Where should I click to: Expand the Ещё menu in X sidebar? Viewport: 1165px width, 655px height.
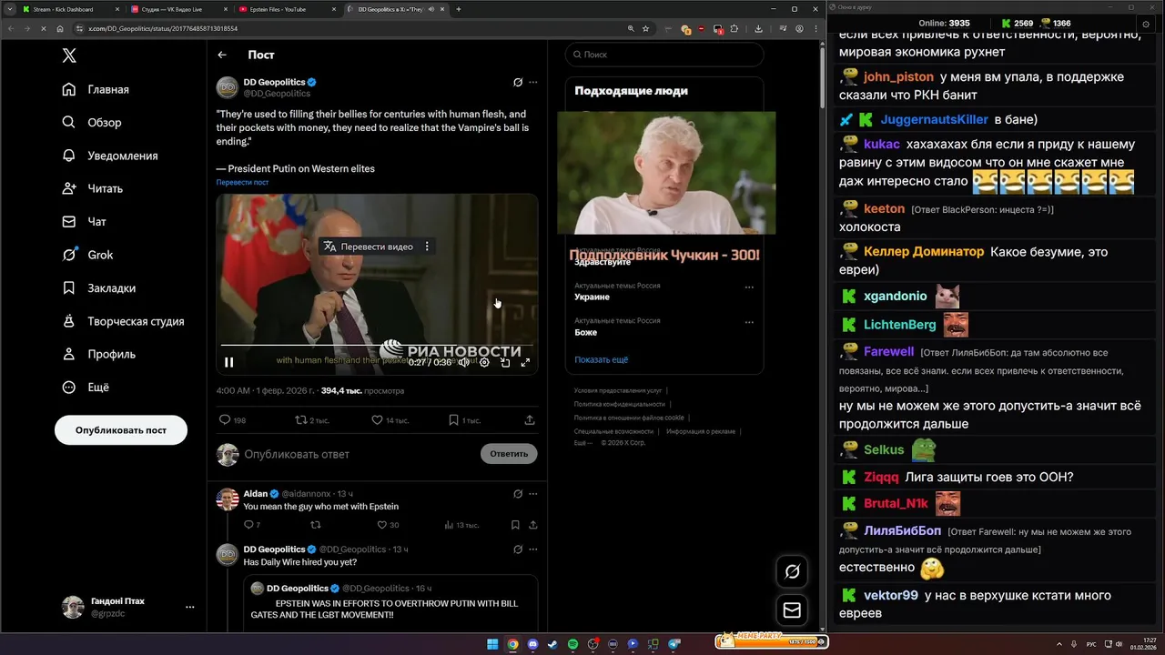pyautogui.click(x=86, y=388)
